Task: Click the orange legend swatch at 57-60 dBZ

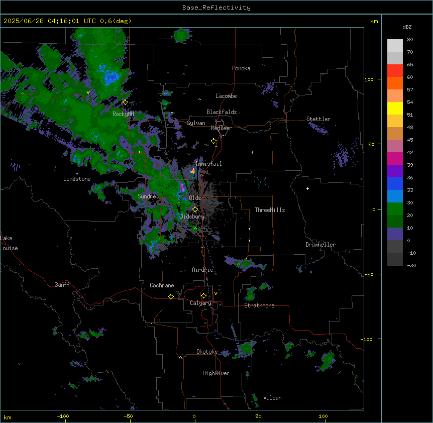Action: pyautogui.click(x=395, y=83)
